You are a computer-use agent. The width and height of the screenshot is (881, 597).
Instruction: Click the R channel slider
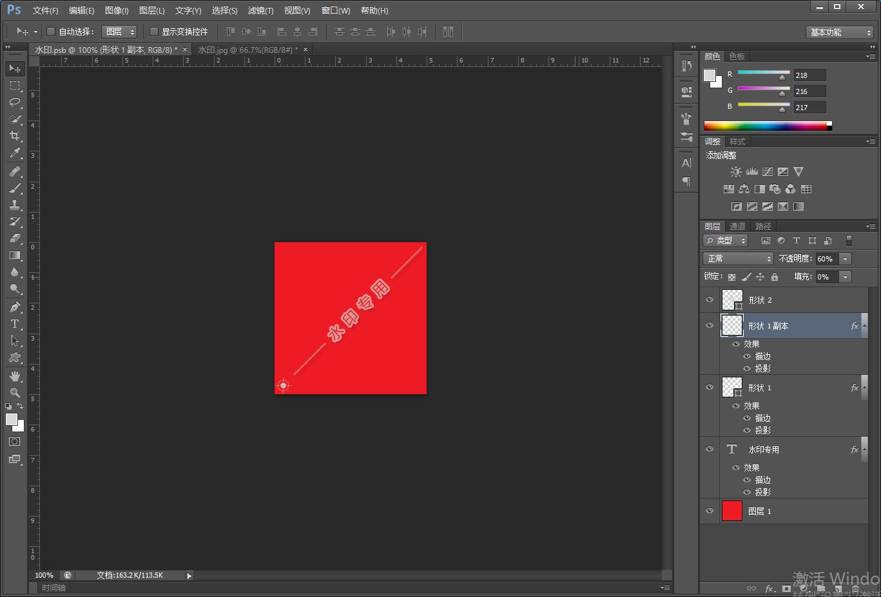pos(764,73)
